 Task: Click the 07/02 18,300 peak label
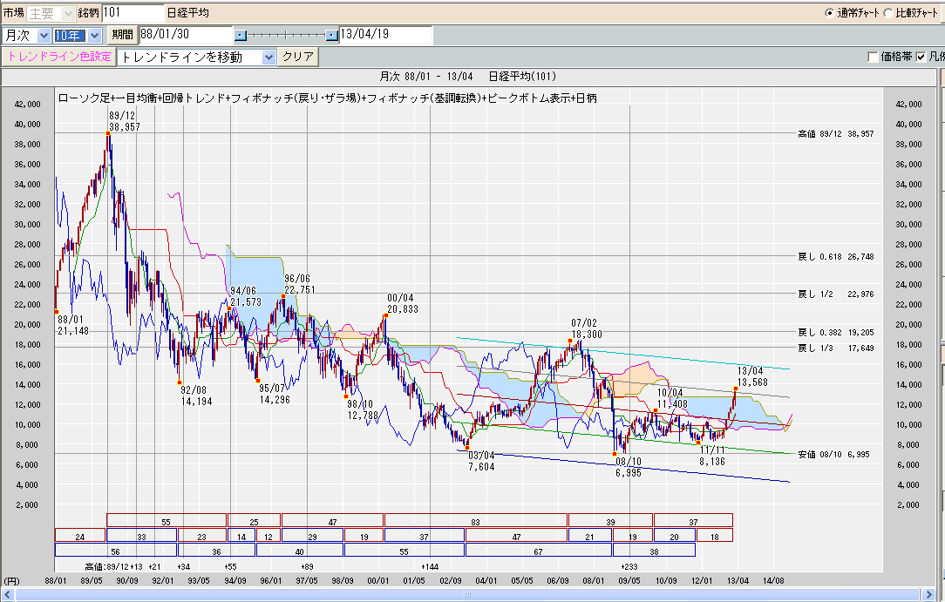[x=587, y=328]
